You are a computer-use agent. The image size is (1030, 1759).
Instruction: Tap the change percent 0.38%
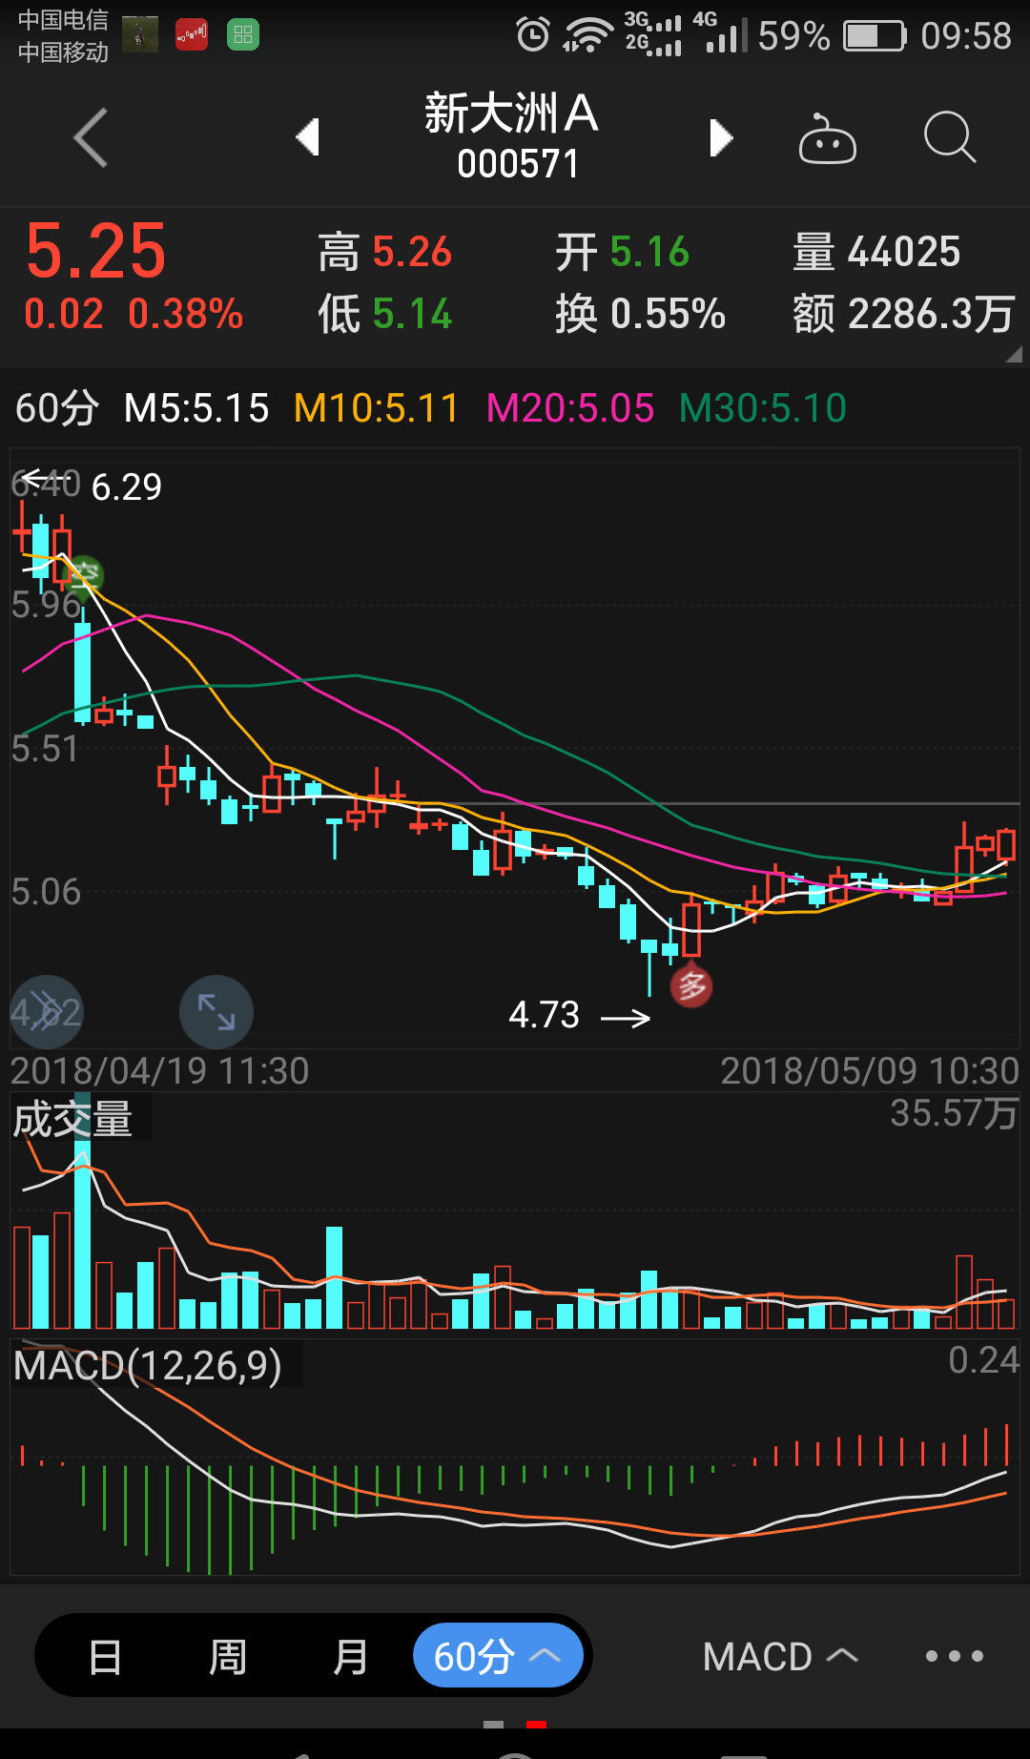(x=186, y=314)
